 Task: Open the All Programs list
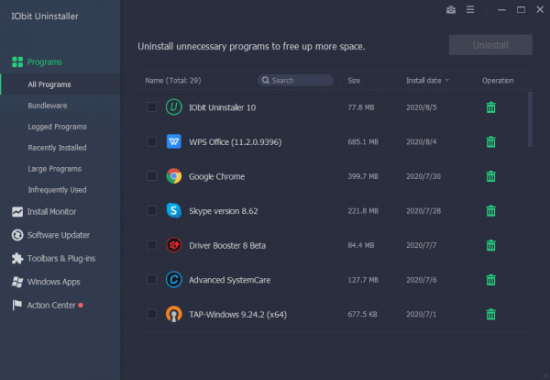tap(60, 84)
